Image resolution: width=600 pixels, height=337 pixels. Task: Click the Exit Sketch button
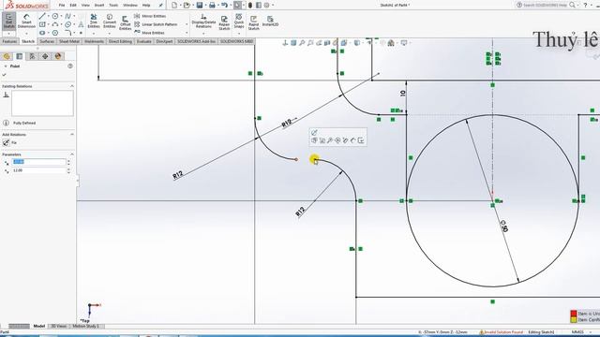(x=8, y=21)
